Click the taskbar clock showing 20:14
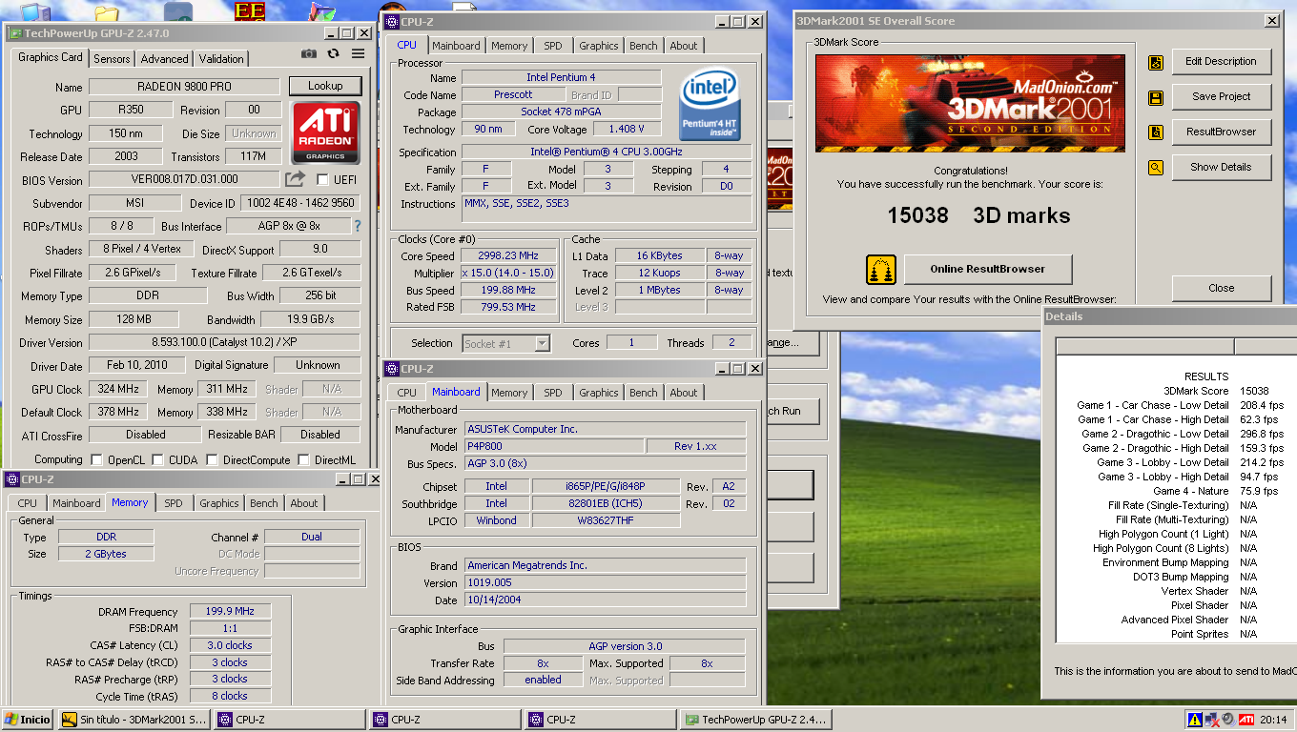This screenshot has height=732, width=1297. click(x=1272, y=720)
